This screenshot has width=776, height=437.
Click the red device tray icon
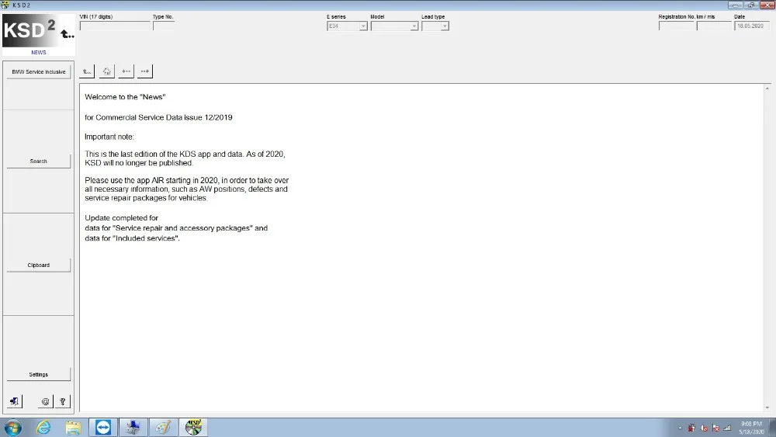click(691, 428)
